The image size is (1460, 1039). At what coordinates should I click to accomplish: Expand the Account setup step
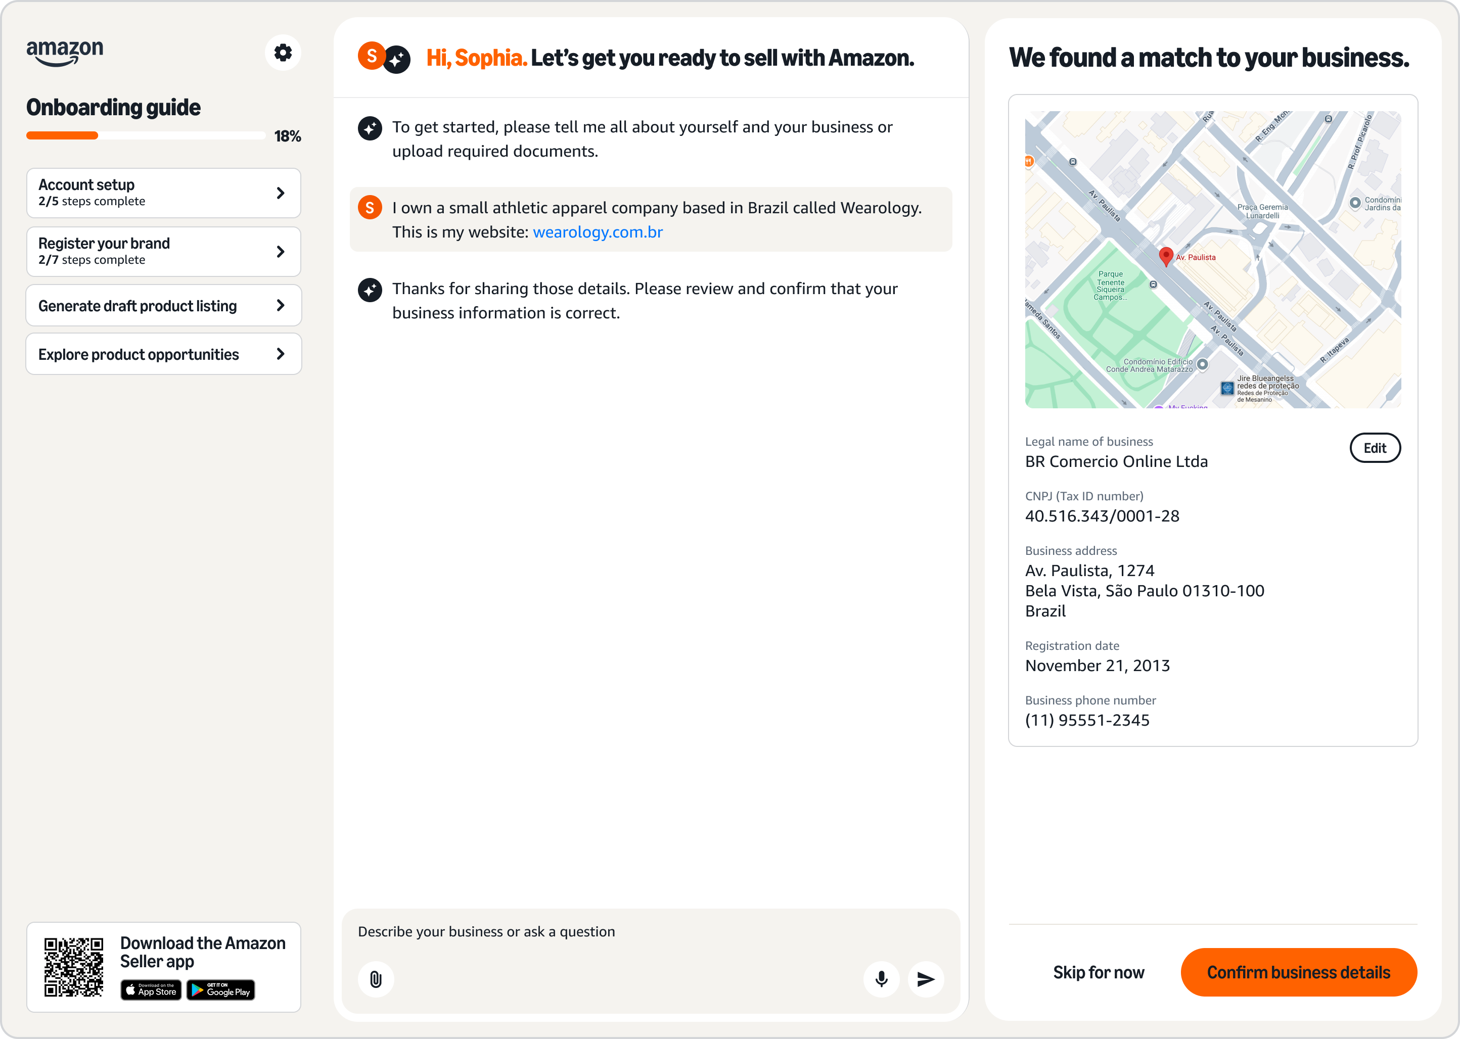pos(163,193)
